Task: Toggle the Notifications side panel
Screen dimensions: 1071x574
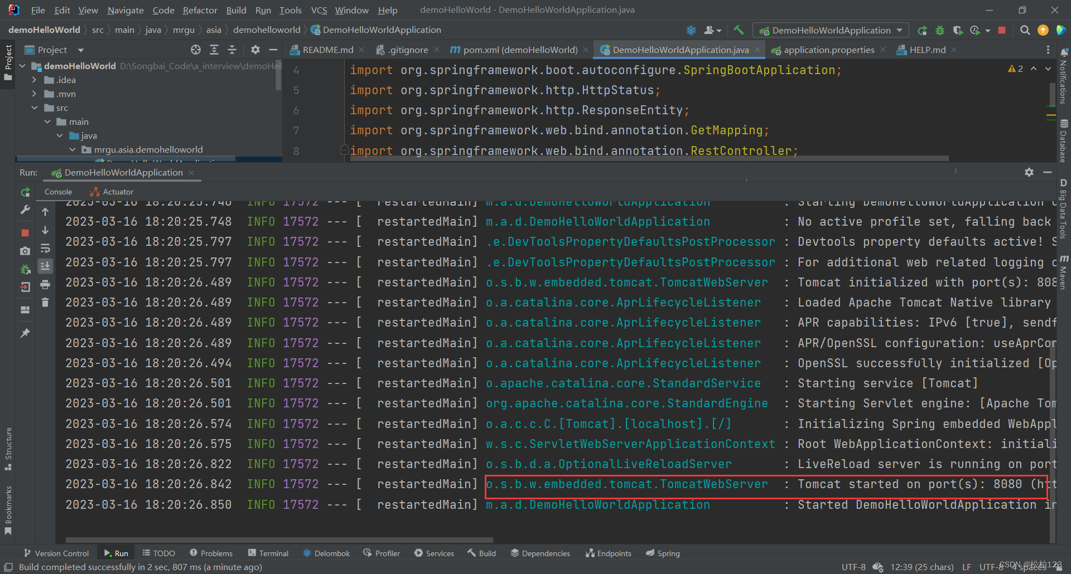Action: pyautogui.click(x=1064, y=76)
